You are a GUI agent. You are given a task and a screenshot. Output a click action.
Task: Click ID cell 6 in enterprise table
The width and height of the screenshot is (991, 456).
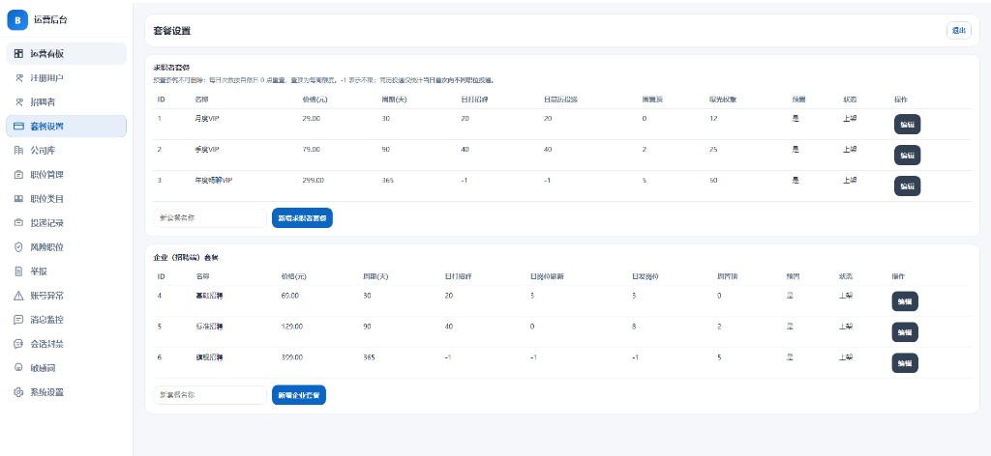(160, 357)
